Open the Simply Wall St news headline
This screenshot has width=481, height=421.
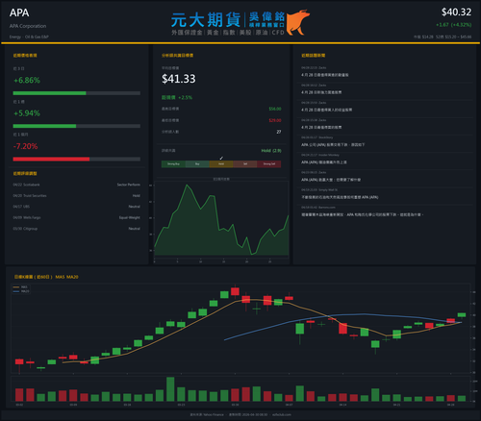click(340, 197)
